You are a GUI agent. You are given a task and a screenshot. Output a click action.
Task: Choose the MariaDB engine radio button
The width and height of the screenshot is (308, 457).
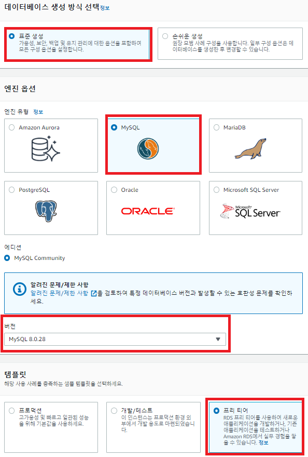[x=216, y=127]
